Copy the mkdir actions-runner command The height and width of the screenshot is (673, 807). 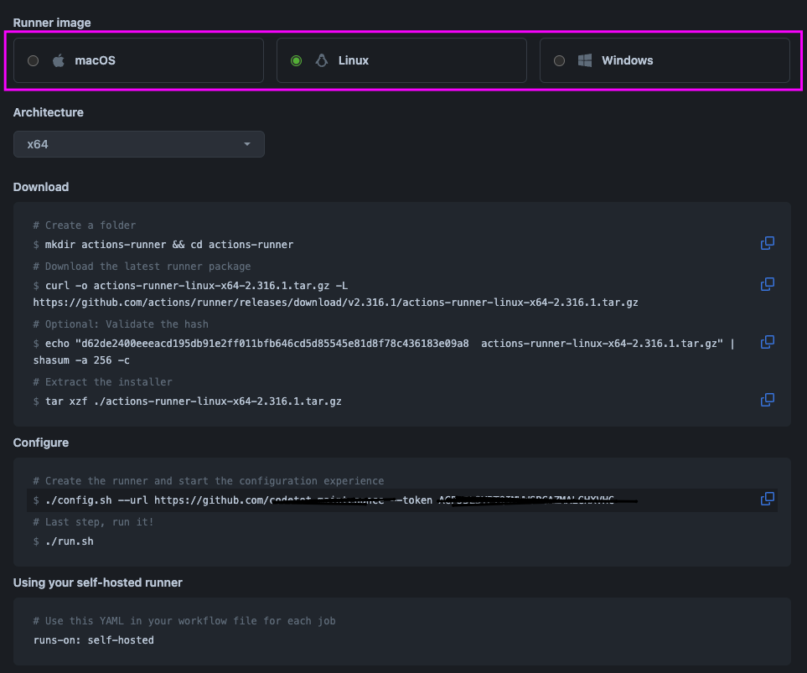pos(767,243)
